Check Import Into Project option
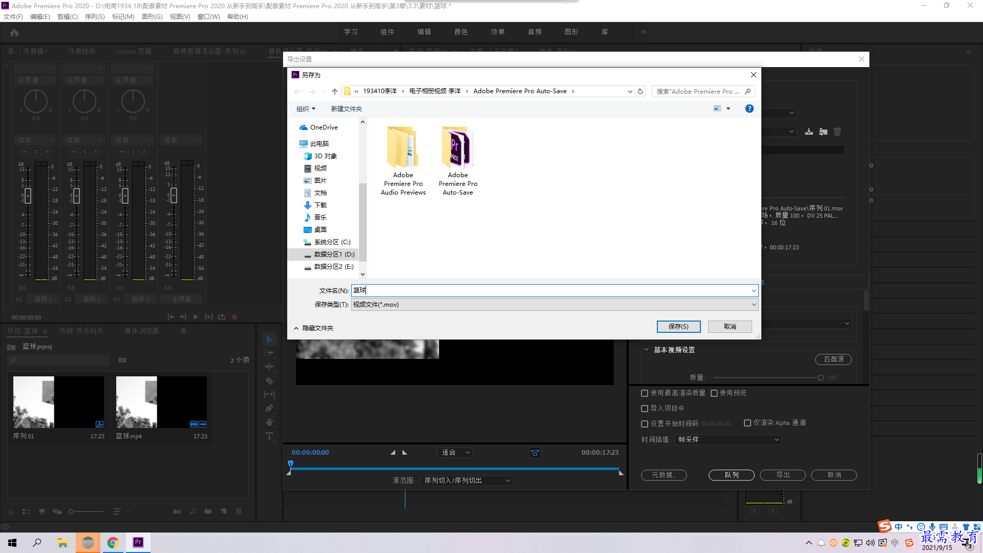983x553 pixels. coord(645,409)
